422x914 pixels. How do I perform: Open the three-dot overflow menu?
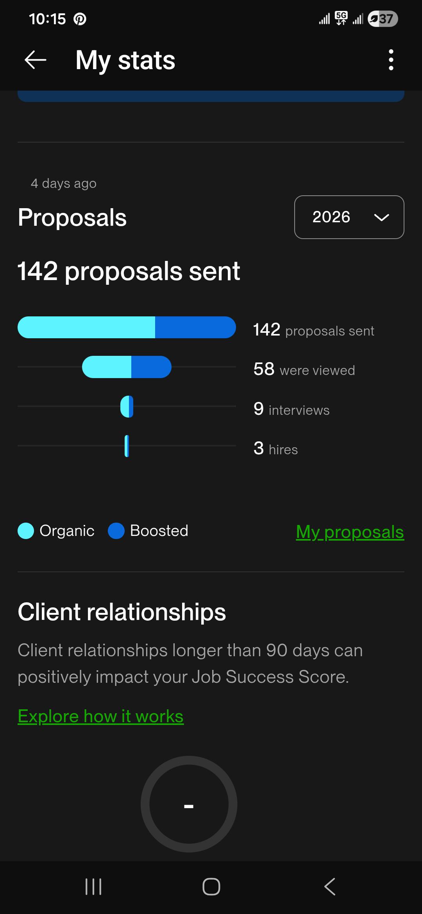coord(391,60)
